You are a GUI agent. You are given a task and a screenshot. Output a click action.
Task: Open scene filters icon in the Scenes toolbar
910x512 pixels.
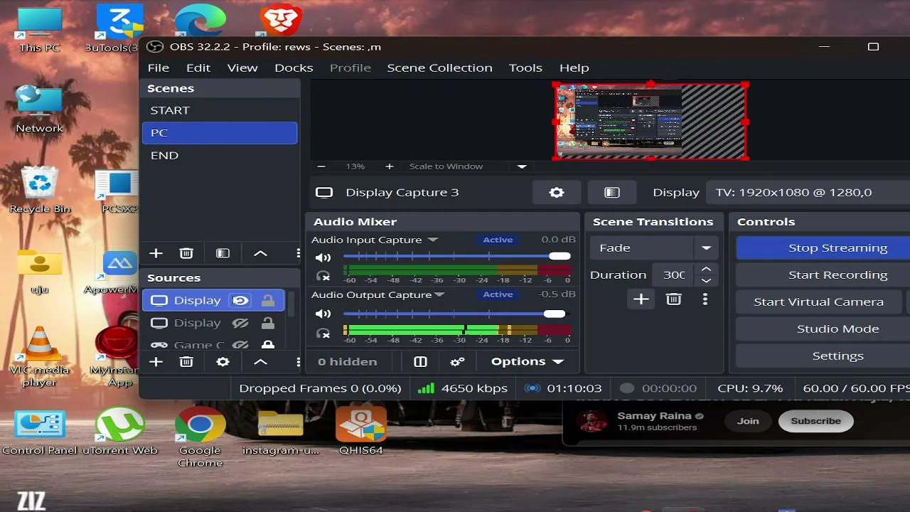click(223, 253)
